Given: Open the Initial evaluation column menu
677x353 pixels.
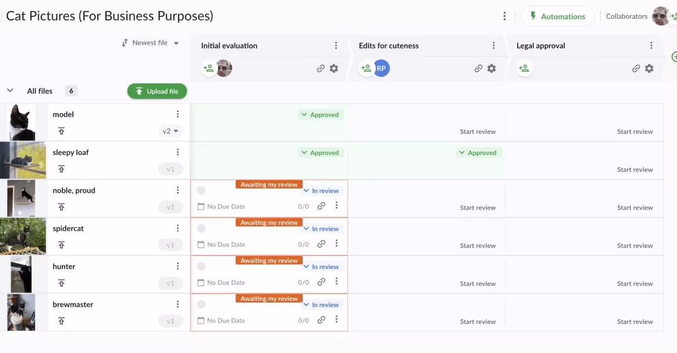Looking at the screenshot, I should (x=336, y=45).
